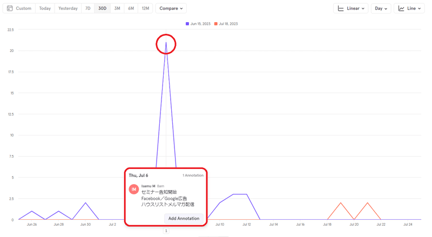This screenshot has height=237, width=432.
Task: Click the Jul 24 x-axis label
Action: (x=408, y=225)
